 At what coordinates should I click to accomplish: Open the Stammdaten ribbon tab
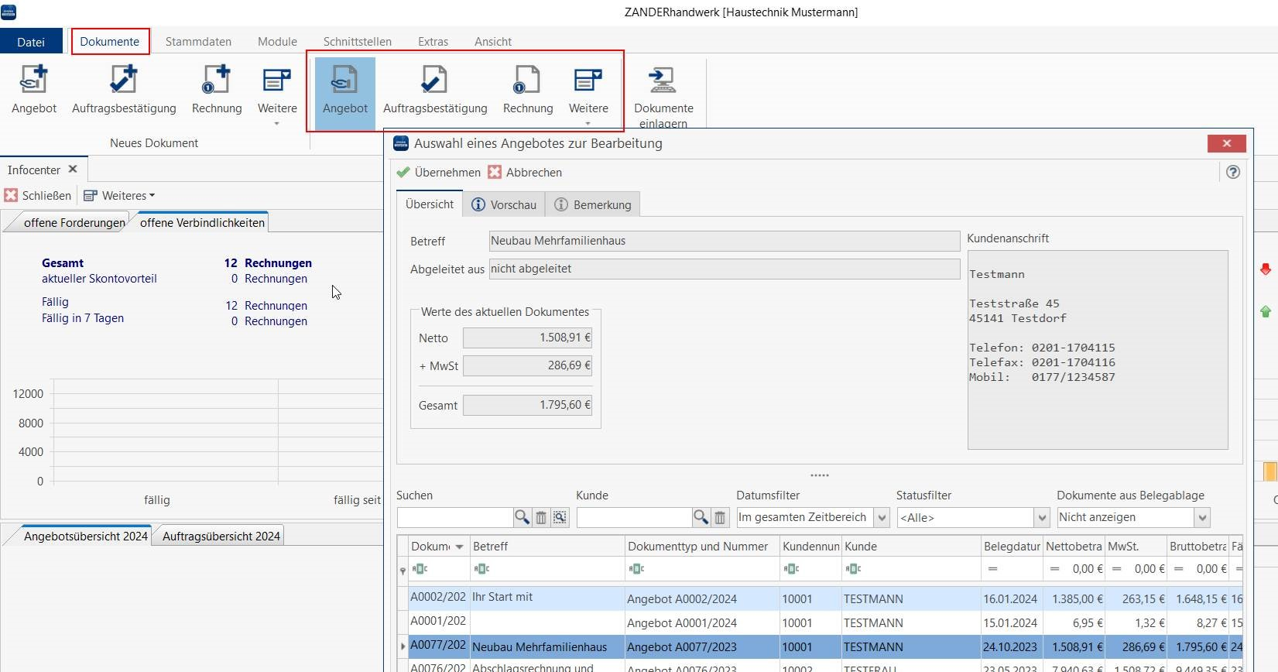pos(198,42)
